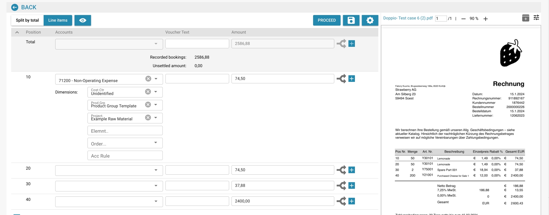The image size is (549, 215).
Task: Open PDF viewer adjustment sliders icon
Action: (x=536, y=18)
